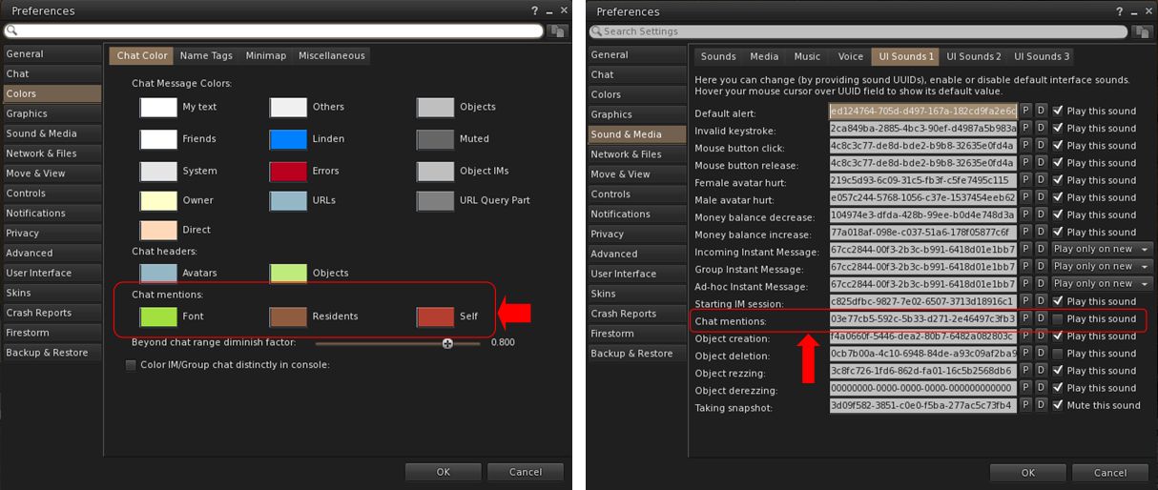The height and width of the screenshot is (490, 1158).
Task: Click the help question mark in the Colors window
Action: pos(534,11)
